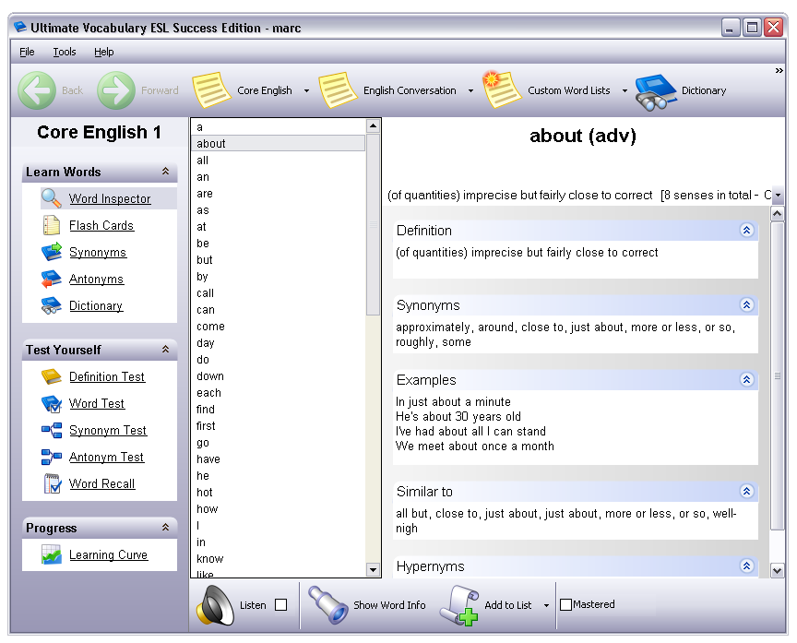Collapse the Learn Words panel
This screenshot has width=797, height=643.
[x=165, y=172]
